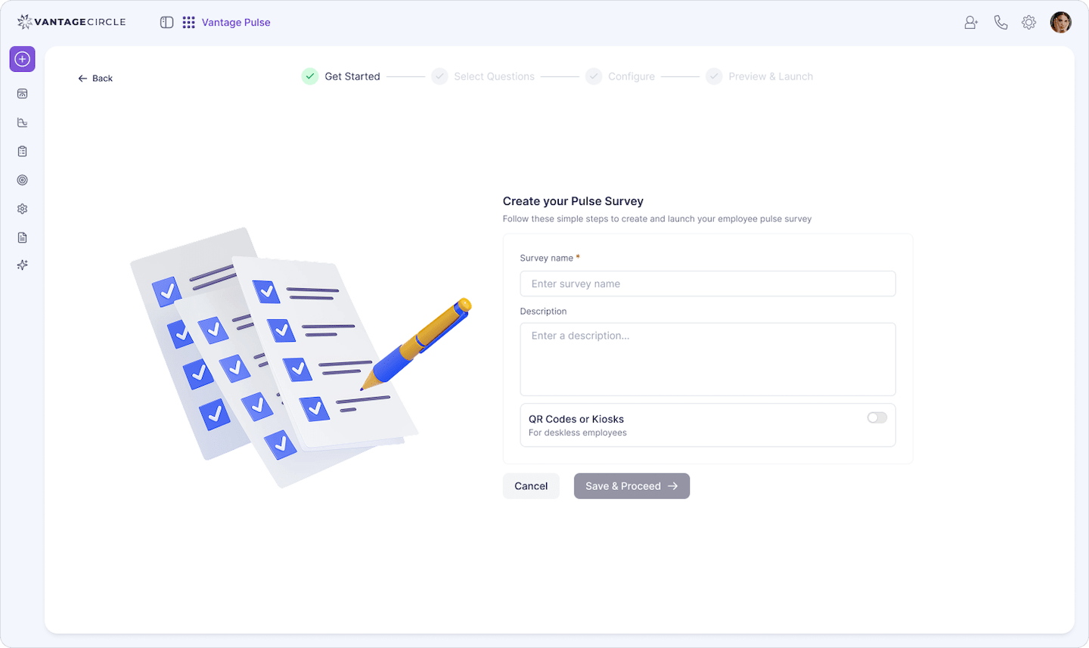Open the Vantage Pulse menu
1089x648 pixels.
click(x=235, y=22)
